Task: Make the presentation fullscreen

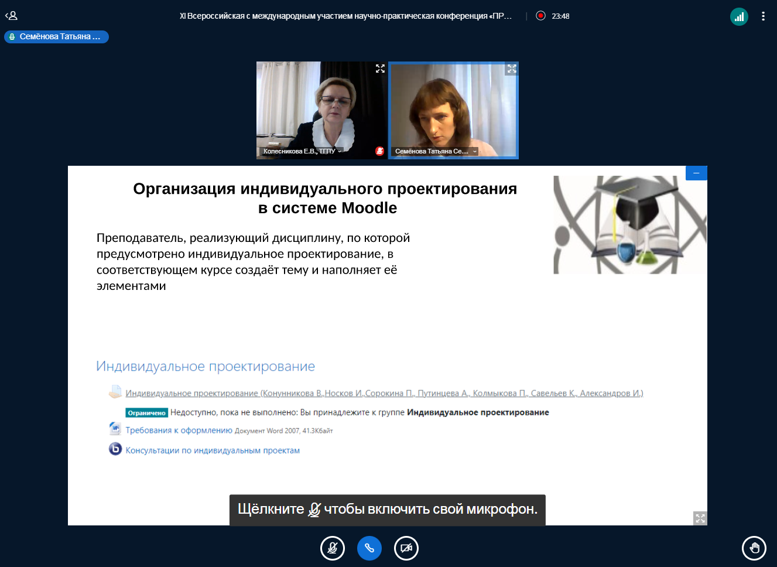Action: [x=700, y=518]
